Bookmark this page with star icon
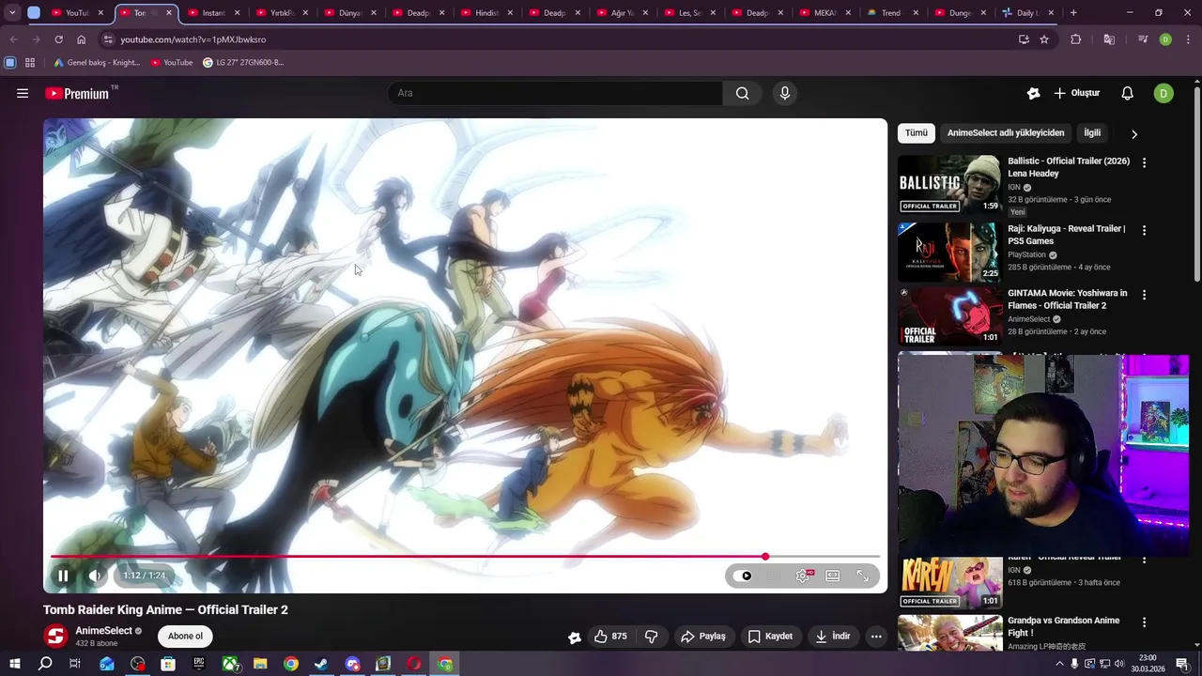1202x676 pixels. tap(1044, 39)
